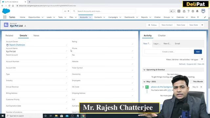The width and height of the screenshot is (210, 118).
Task: Select the Log a Call tab
Action: click(x=157, y=44)
